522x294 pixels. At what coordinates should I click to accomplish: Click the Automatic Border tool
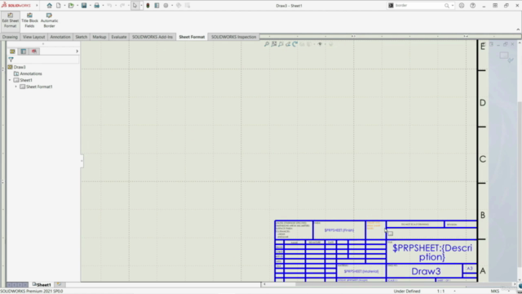[x=49, y=20]
